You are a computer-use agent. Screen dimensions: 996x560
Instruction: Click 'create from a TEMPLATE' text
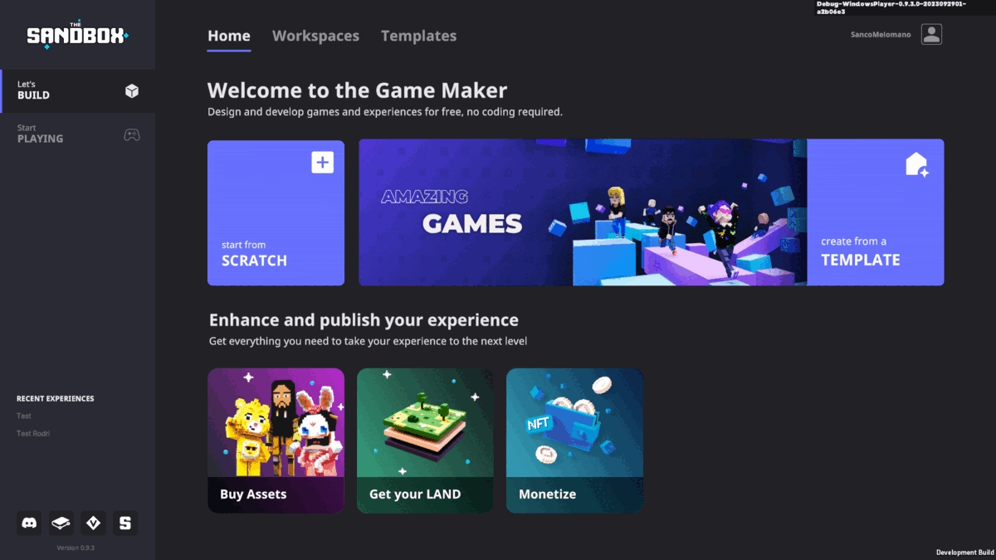point(861,251)
